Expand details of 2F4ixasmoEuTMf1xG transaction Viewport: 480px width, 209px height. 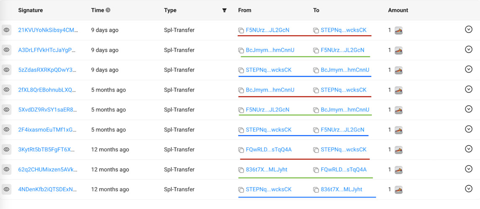pos(468,129)
